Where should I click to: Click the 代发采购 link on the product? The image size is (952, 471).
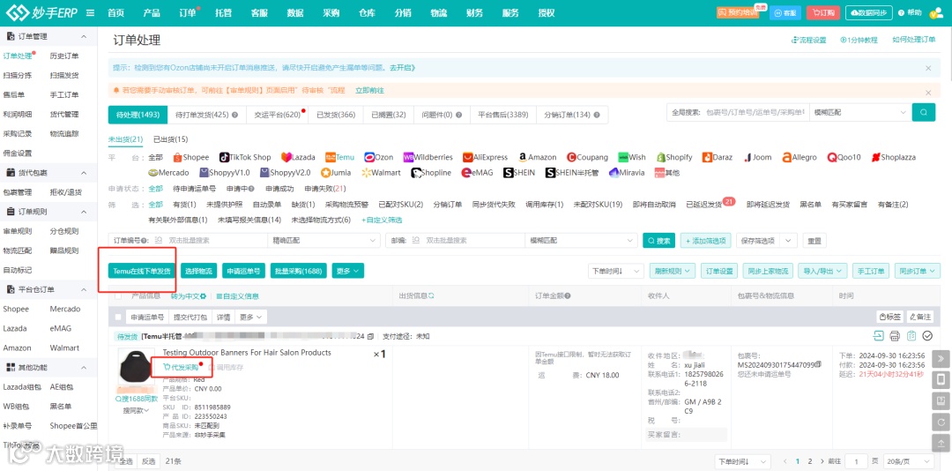coord(181,367)
